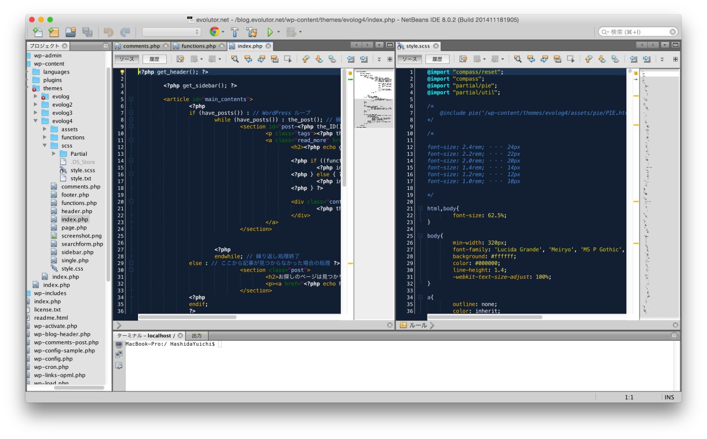Image resolution: width=707 pixels, height=439 pixels.
Task: Toggle a bookmark on the current line
Action: tap(333, 59)
